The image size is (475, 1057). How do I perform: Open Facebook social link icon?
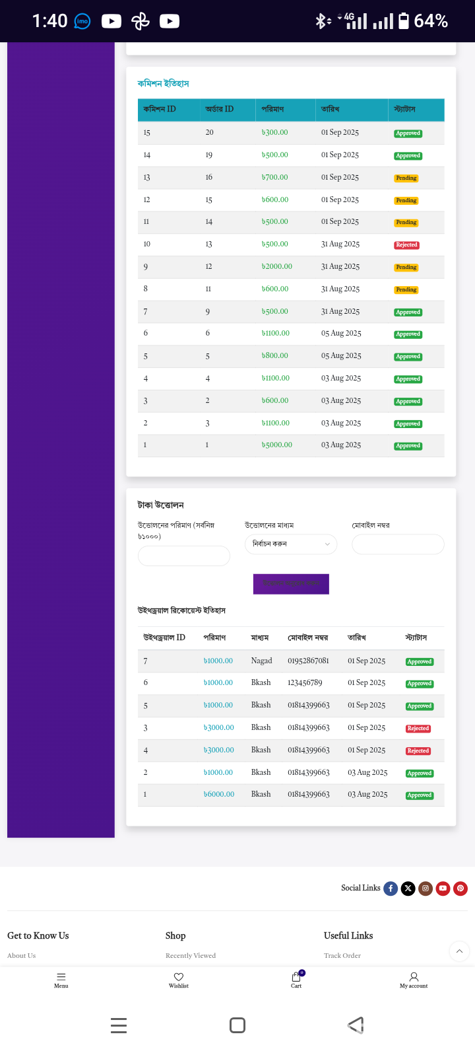[391, 889]
